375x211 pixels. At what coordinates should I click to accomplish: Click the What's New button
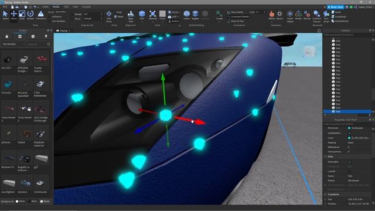coord(336,7)
